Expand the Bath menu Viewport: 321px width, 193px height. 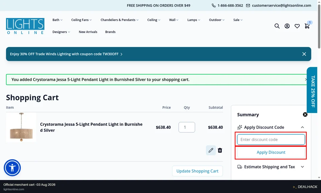point(57,20)
